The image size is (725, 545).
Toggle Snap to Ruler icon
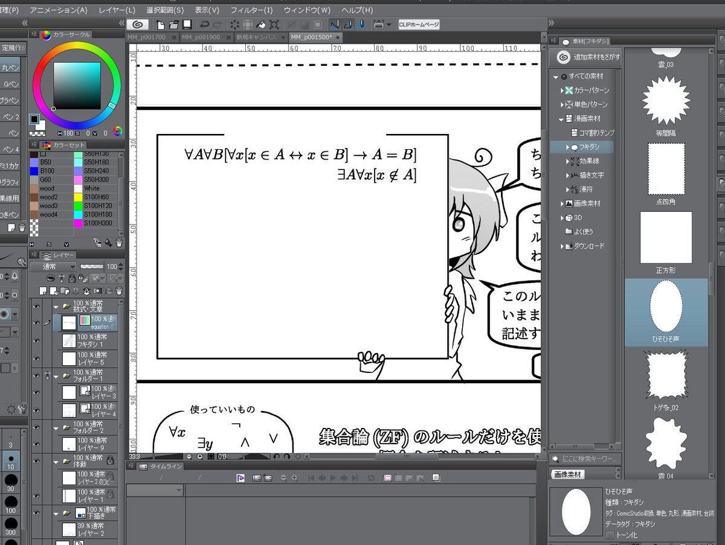click(335, 25)
